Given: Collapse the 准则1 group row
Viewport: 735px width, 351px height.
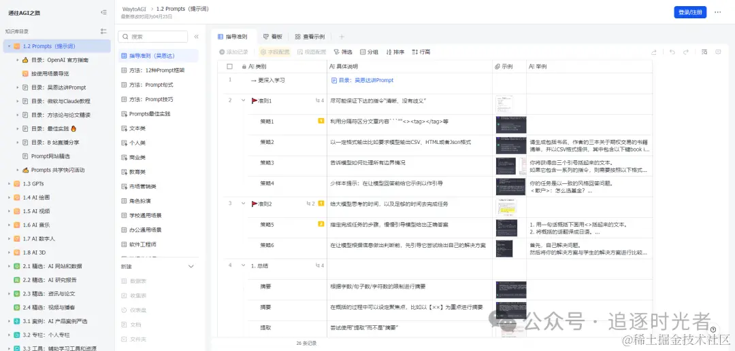Looking at the screenshot, I should [x=243, y=100].
